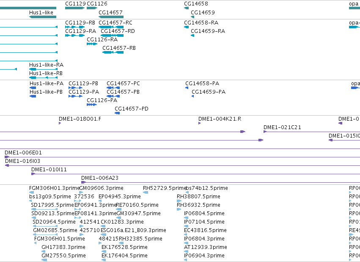Open the IP07104.5prime EST label
This screenshot has height=262, width=360.
click(x=204, y=222)
